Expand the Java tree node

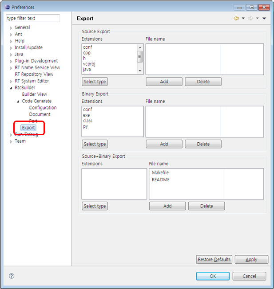[11, 55]
